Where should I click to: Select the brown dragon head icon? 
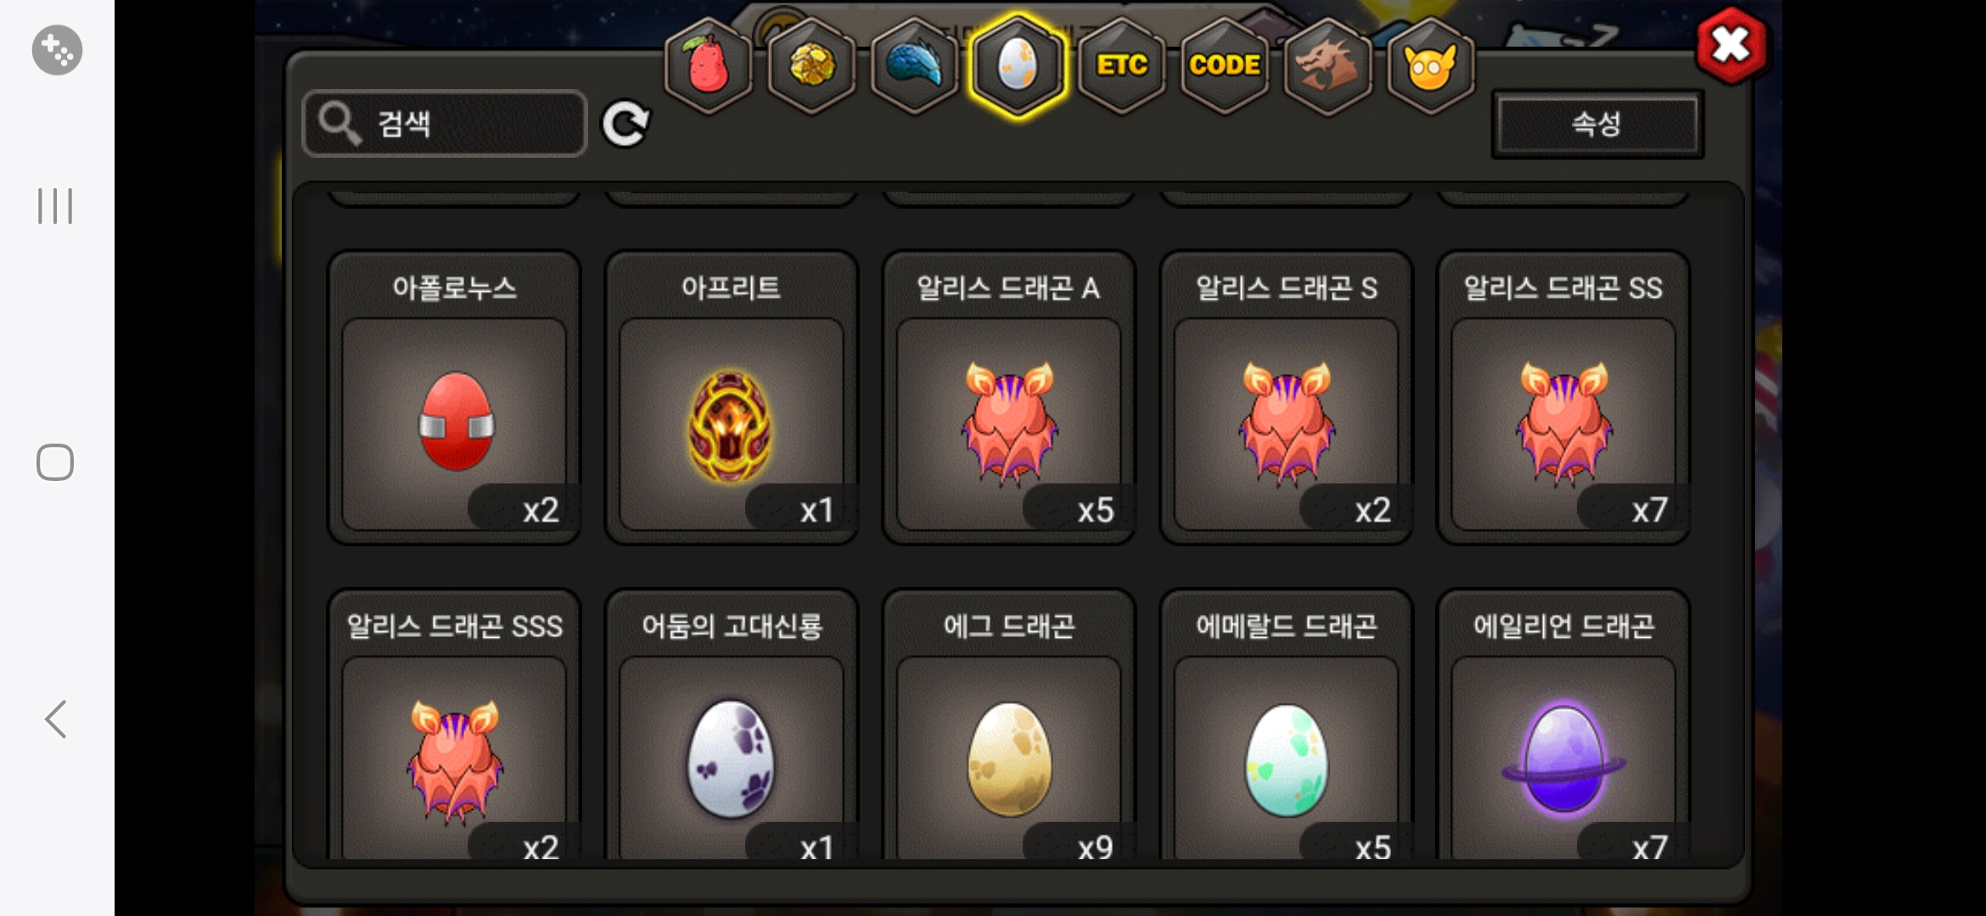[x=1327, y=65]
